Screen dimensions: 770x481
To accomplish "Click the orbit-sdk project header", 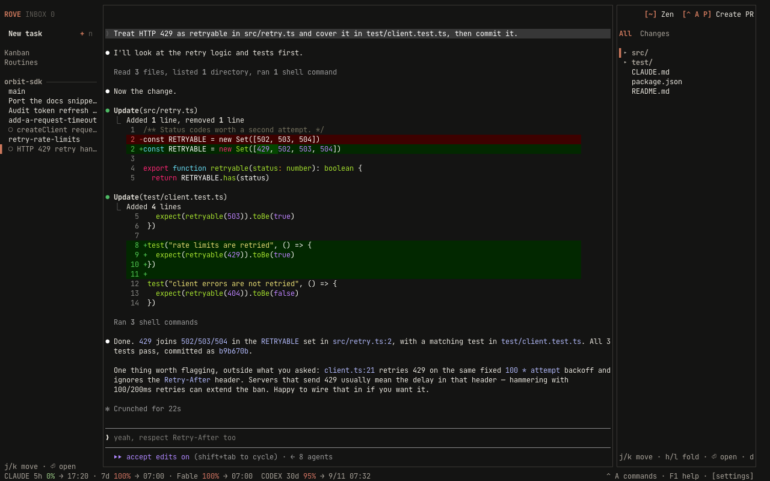I will (23, 82).
